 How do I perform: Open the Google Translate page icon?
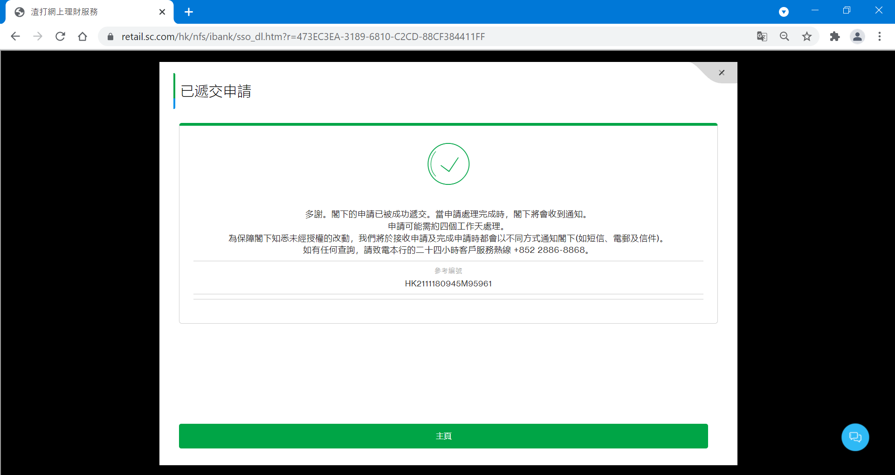(x=762, y=36)
